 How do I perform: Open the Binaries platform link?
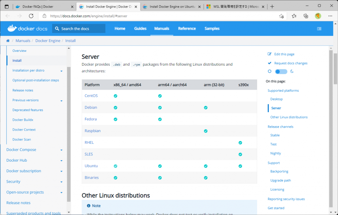[x=92, y=177]
